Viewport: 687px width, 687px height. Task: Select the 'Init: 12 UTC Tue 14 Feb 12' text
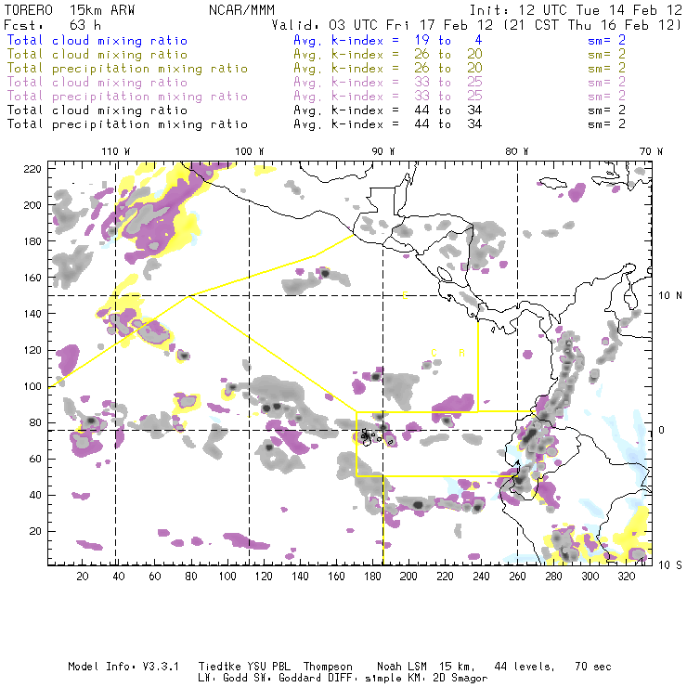(x=576, y=10)
